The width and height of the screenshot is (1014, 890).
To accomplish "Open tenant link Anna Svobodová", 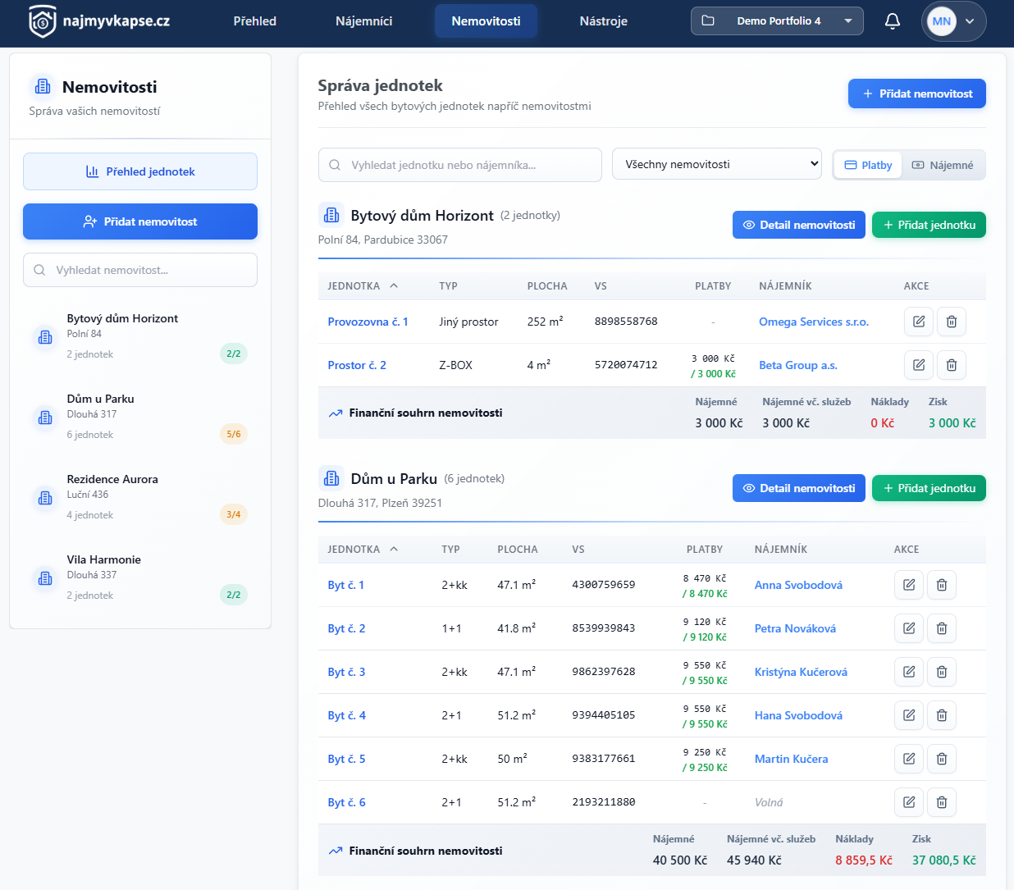I will point(797,585).
